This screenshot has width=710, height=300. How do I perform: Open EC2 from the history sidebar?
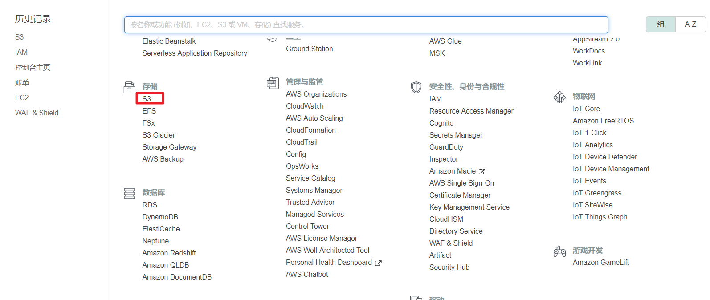(22, 98)
